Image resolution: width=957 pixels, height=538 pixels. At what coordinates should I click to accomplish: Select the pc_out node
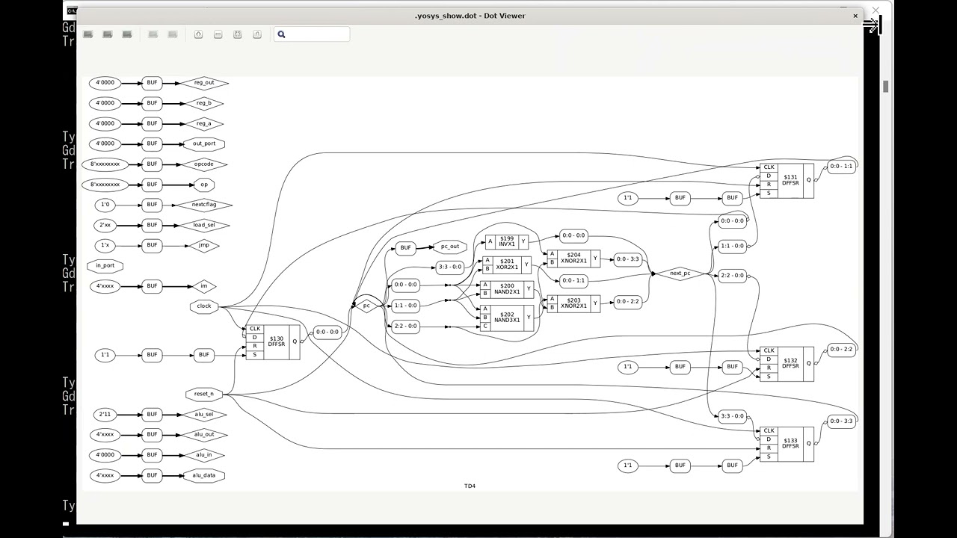click(x=450, y=247)
